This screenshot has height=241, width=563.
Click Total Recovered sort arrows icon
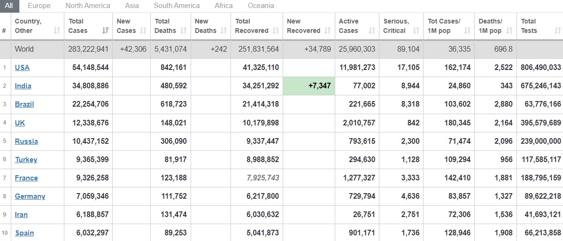pyautogui.click(x=276, y=31)
